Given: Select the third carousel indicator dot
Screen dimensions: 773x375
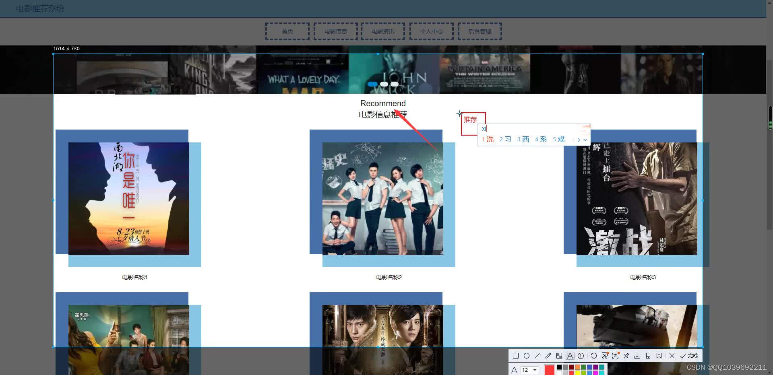Looking at the screenshot, I should pyautogui.click(x=395, y=84).
